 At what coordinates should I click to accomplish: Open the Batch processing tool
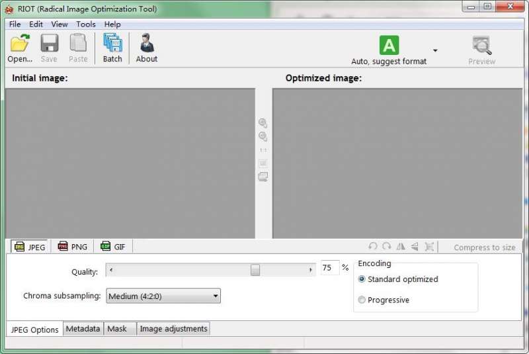pos(112,48)
